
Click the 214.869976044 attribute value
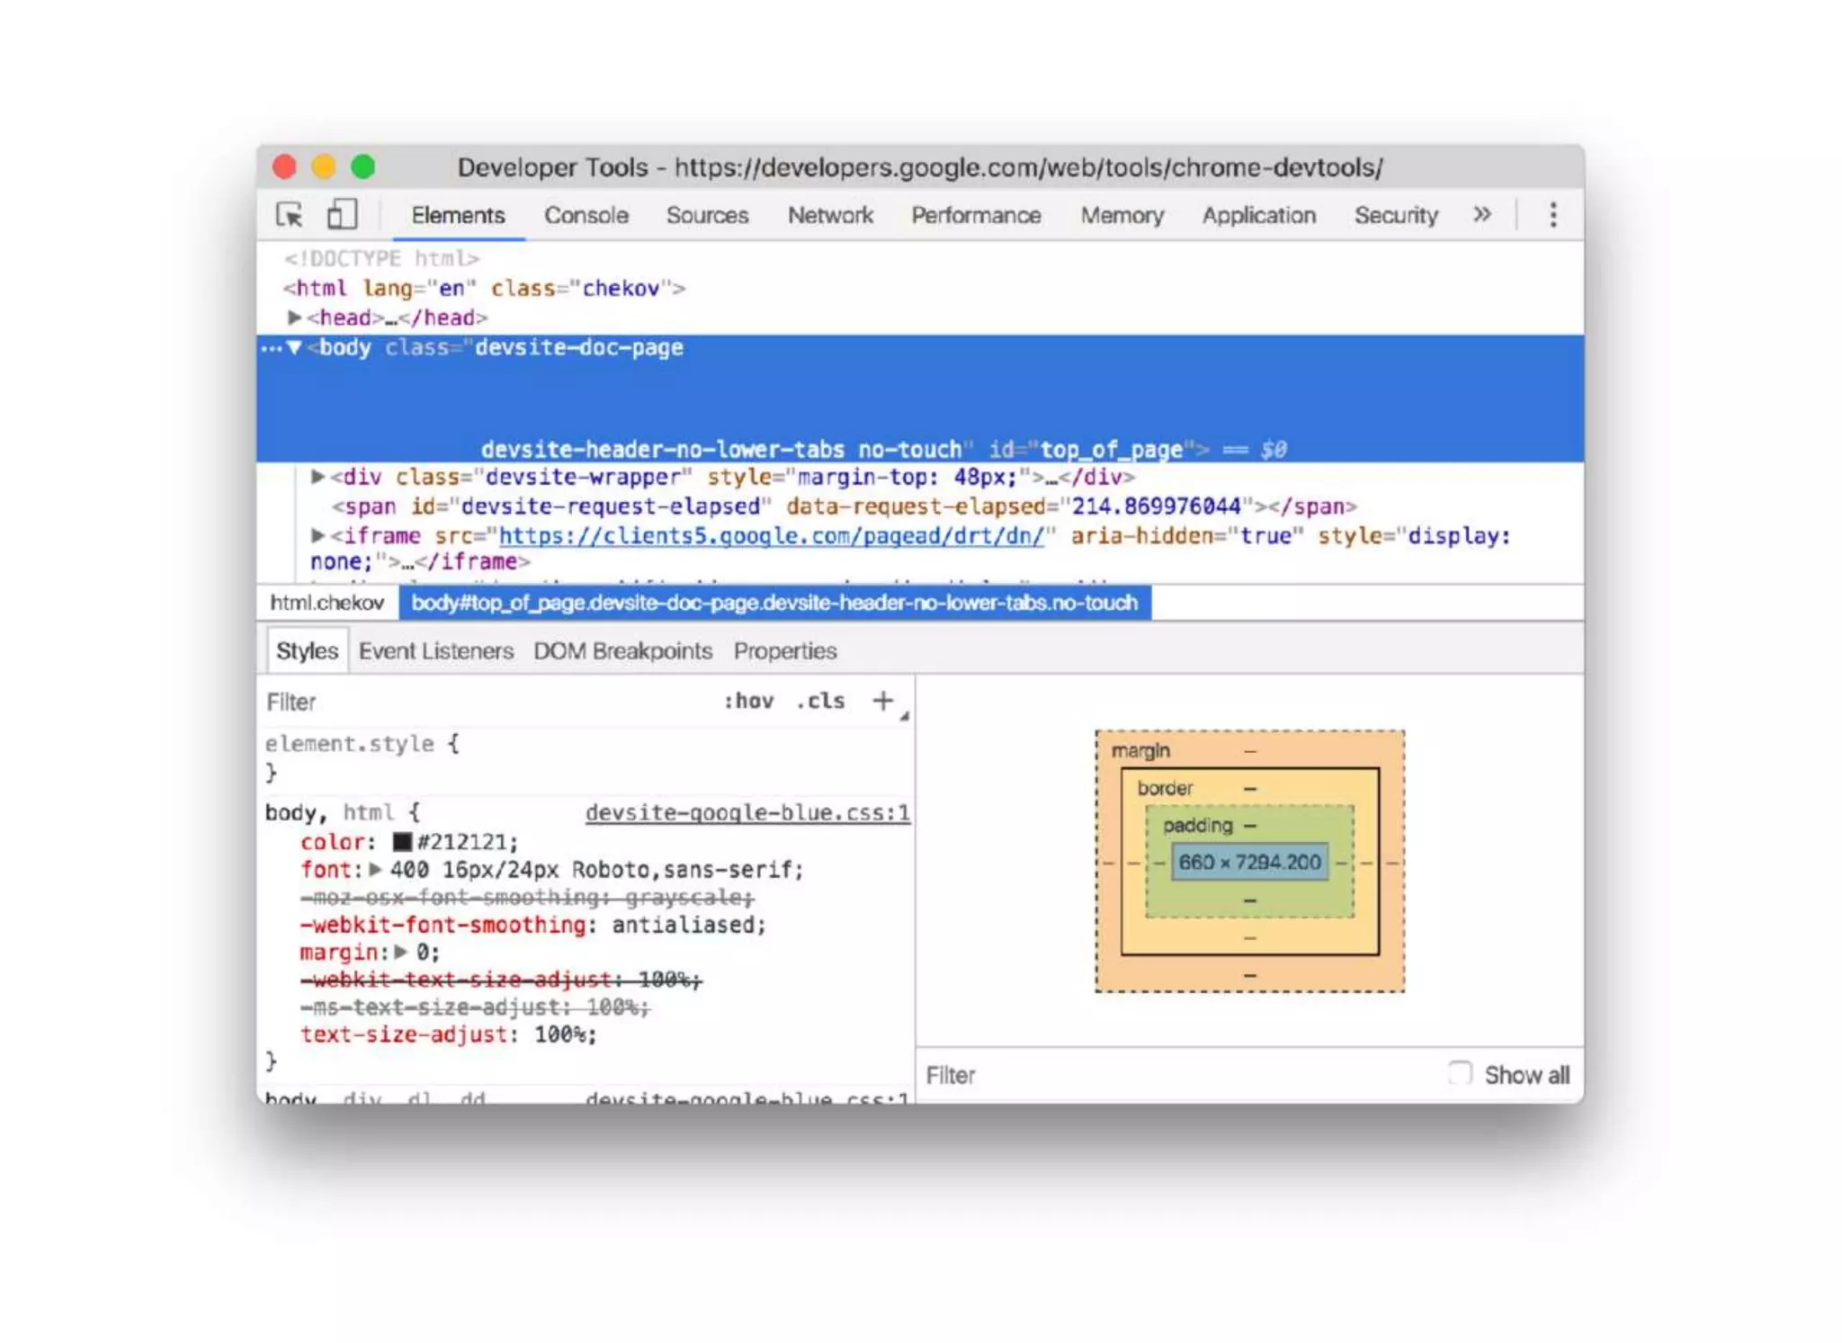(x=1156, y=506)
